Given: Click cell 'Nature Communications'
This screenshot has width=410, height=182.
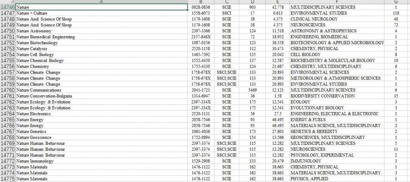Looking at the screenshot, I should tap(102, 90).
